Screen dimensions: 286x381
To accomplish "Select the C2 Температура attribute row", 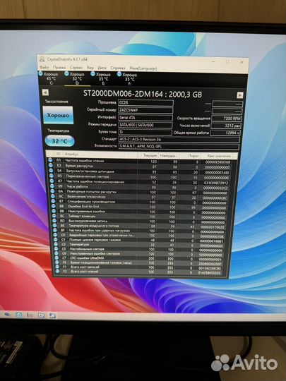I will (x=142, y=244).
